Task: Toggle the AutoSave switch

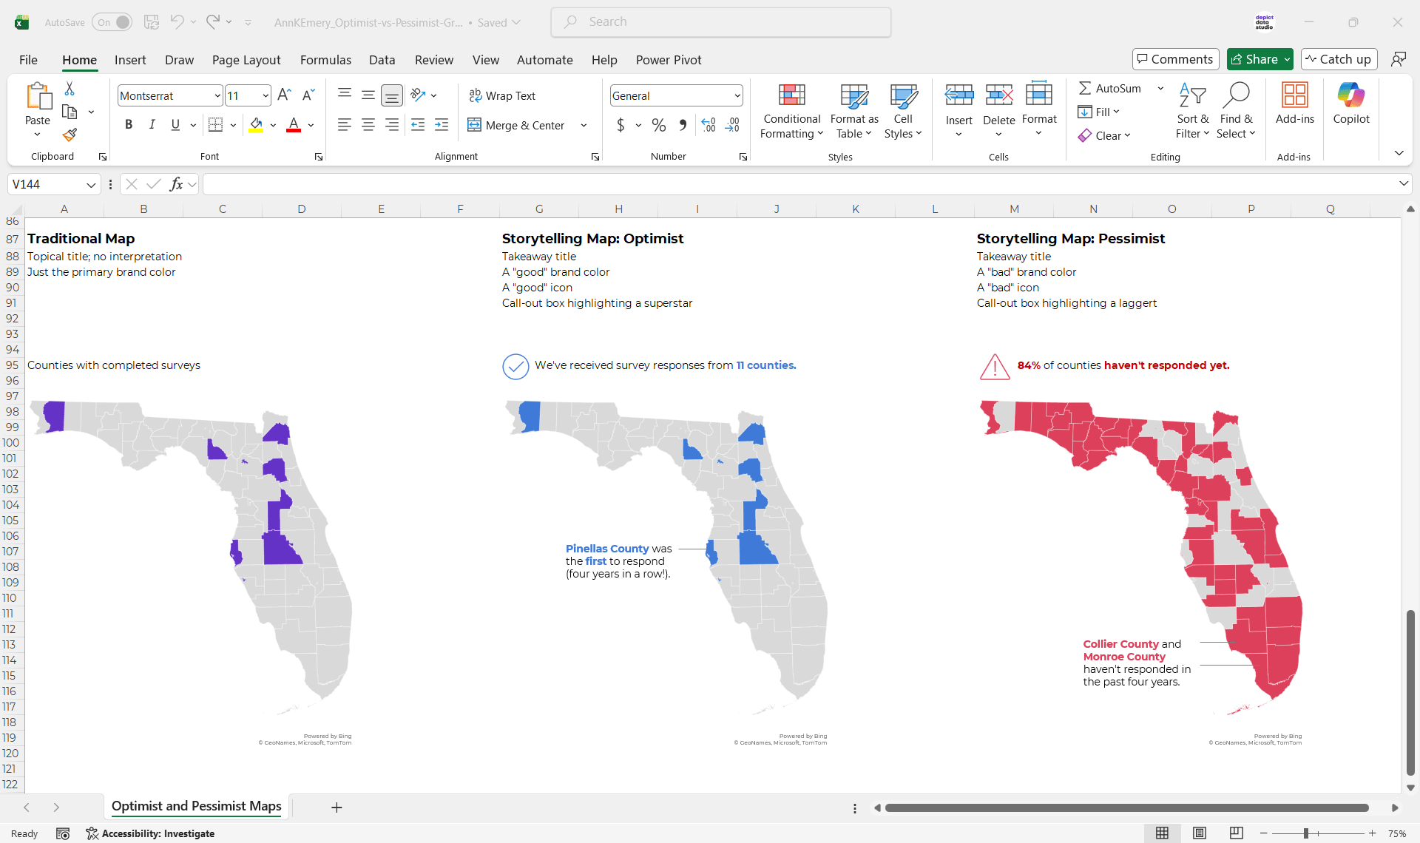Action: coord(112,22)
